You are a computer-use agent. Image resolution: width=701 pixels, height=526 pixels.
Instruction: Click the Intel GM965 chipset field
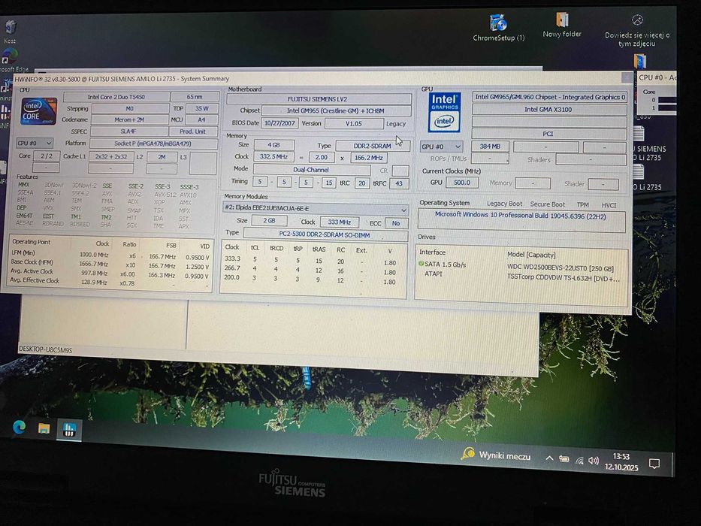(336, 110)
